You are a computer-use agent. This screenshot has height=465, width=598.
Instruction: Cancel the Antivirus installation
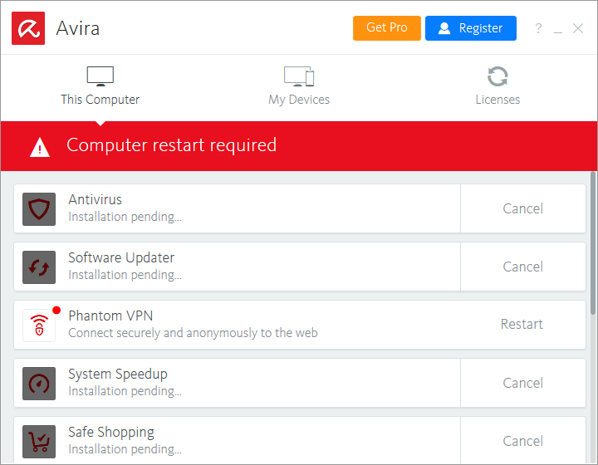pyautogui.click(x=522, y=208)
